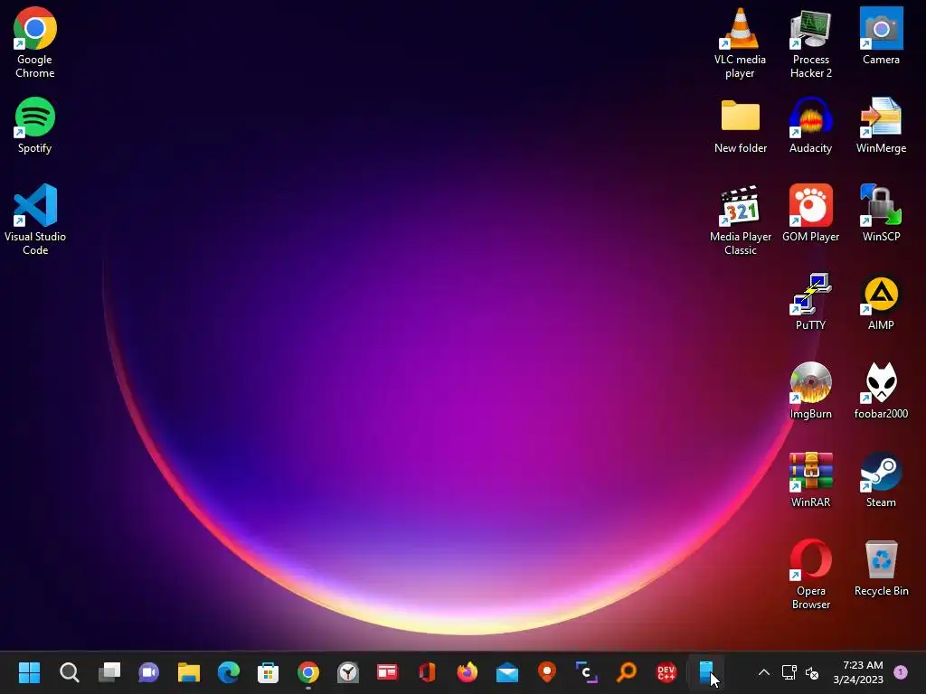Open the red news app taskbar icon

tap(387, 672)
